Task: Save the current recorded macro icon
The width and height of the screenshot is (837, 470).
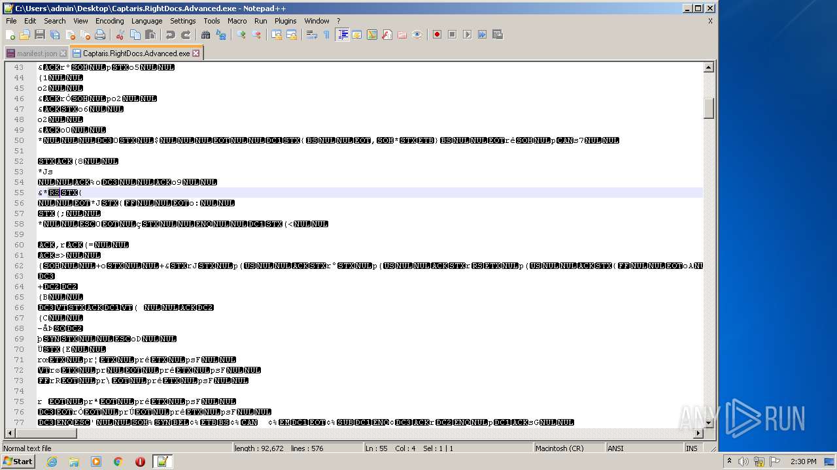Action: pyautogui.click(x=497, y=35)
